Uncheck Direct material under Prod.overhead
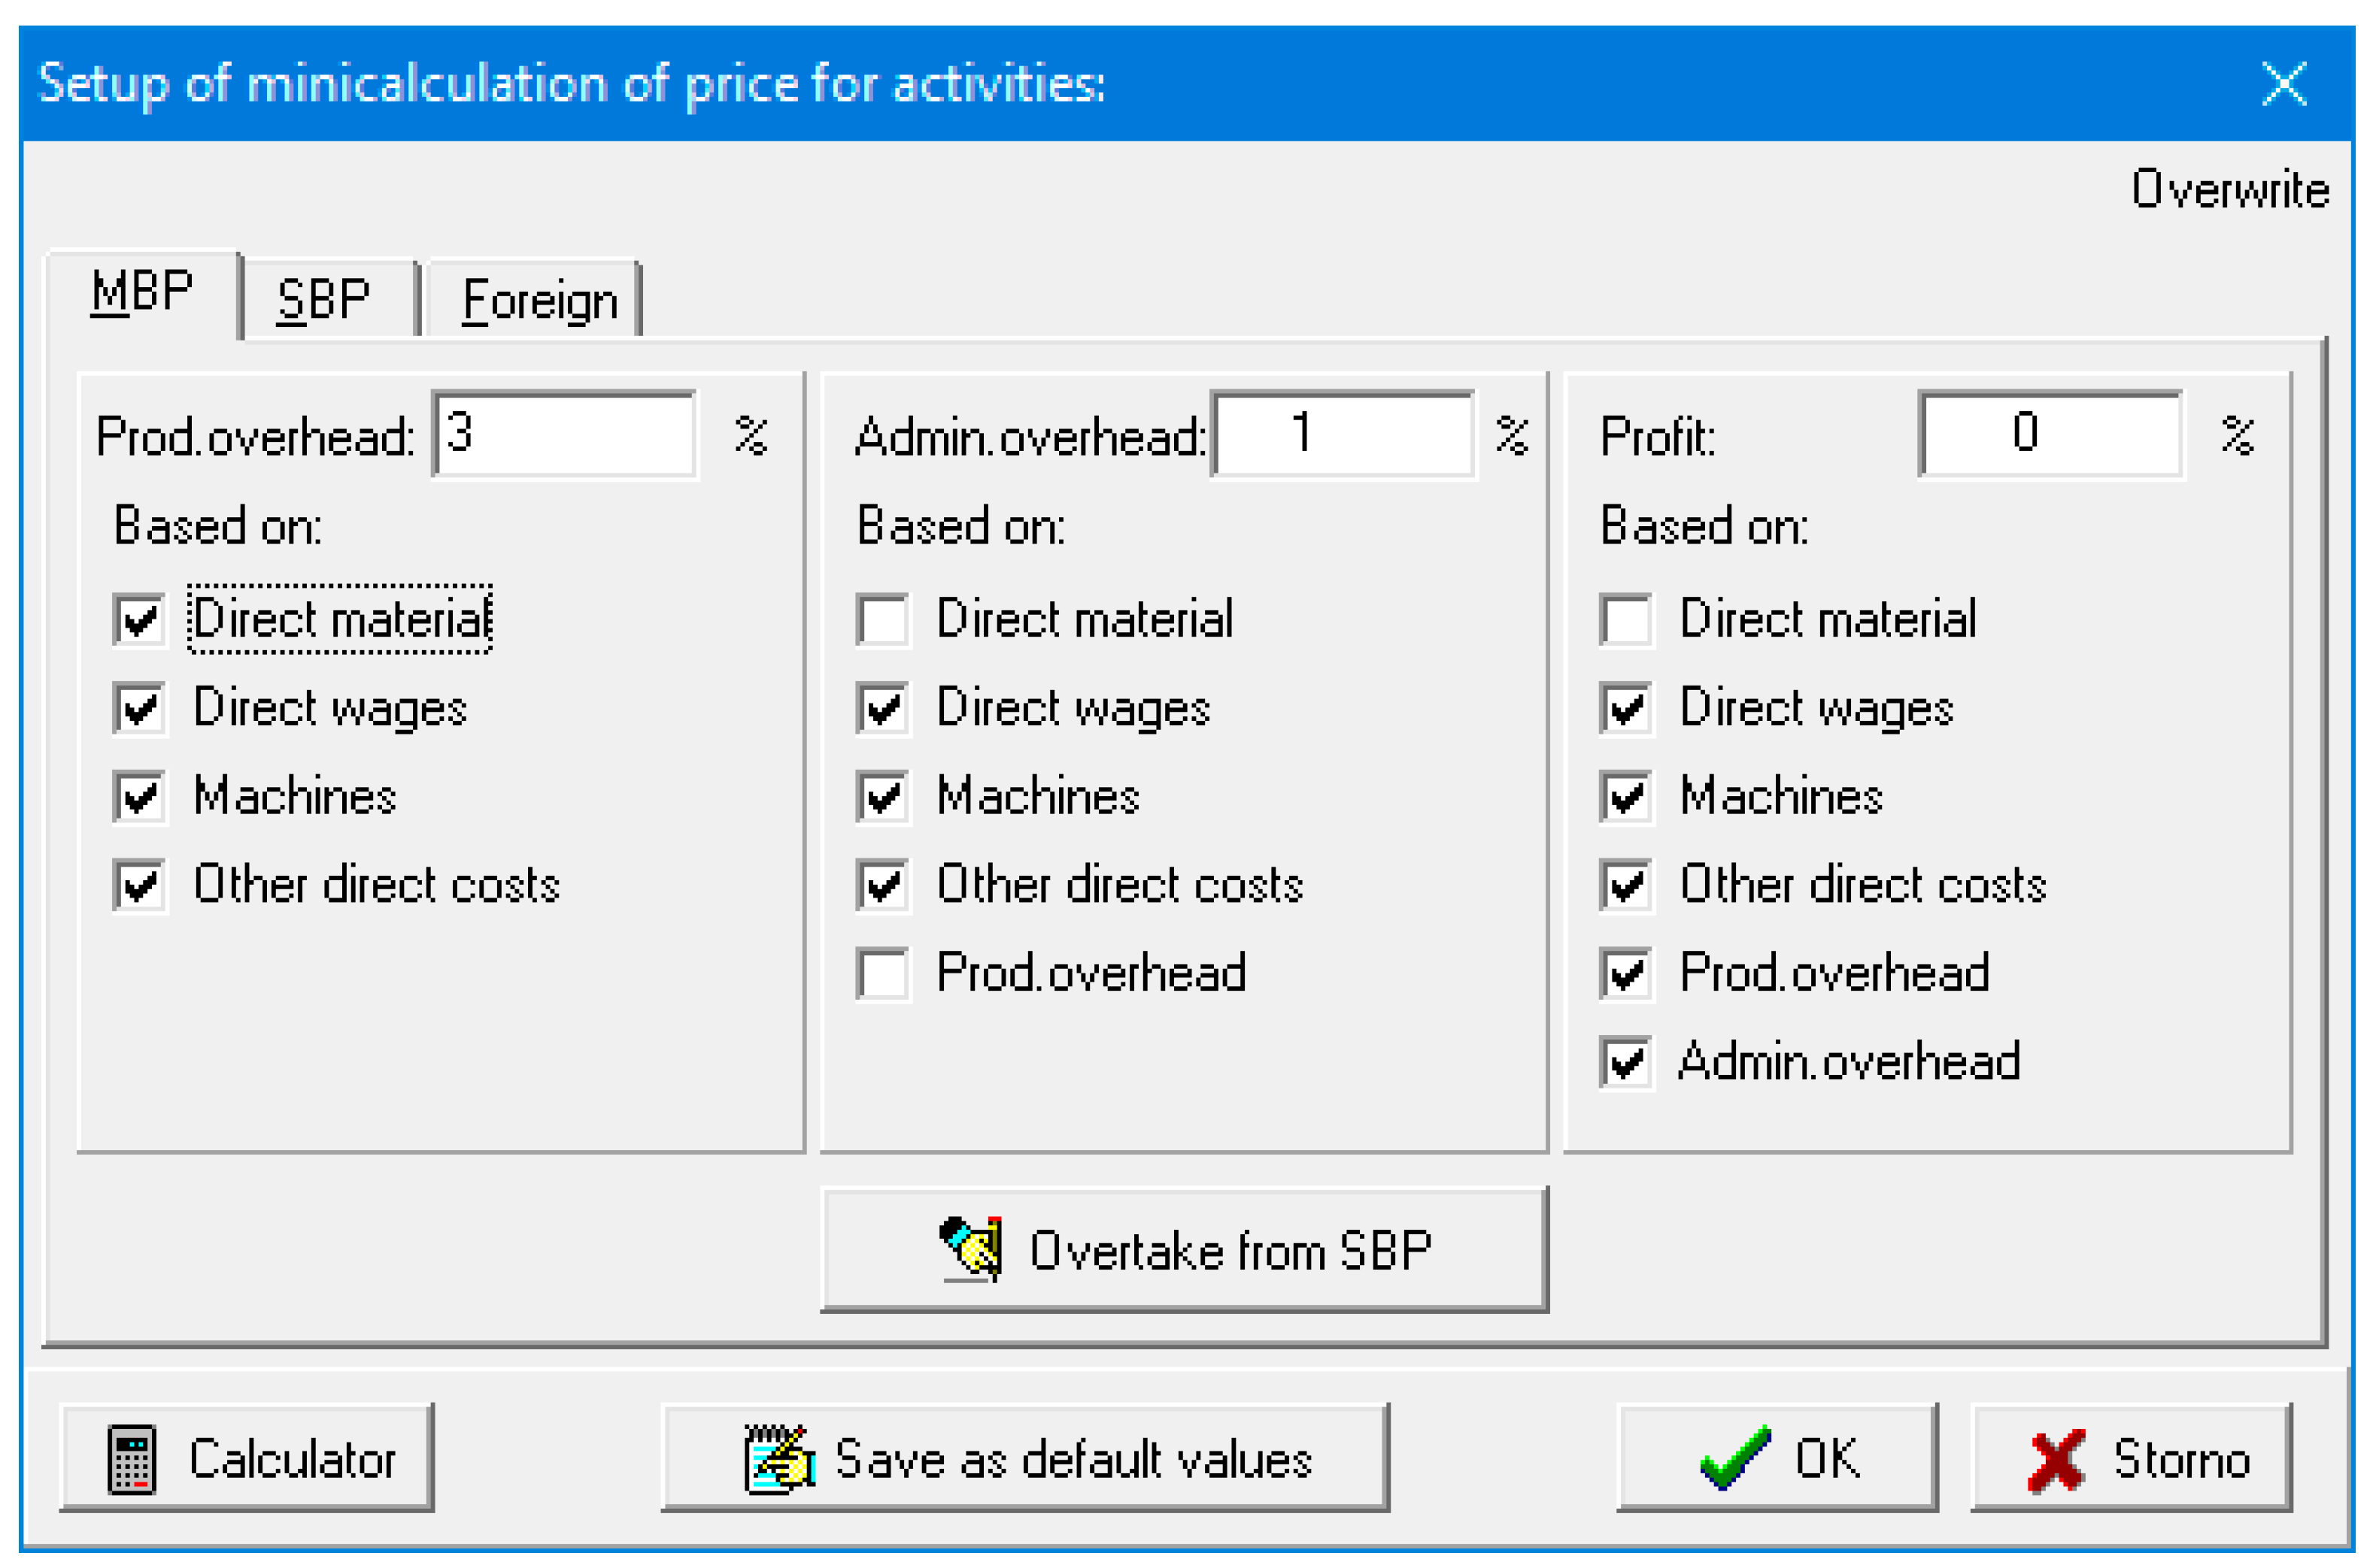Screen dimensions: 2373x1568 [x=139, y=619]
